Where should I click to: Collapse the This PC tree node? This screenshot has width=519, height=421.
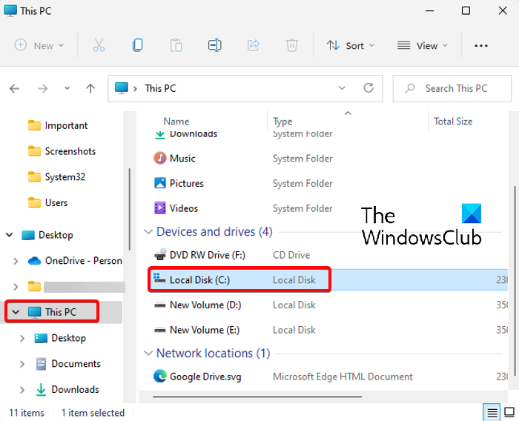click(x=16, y=312)
